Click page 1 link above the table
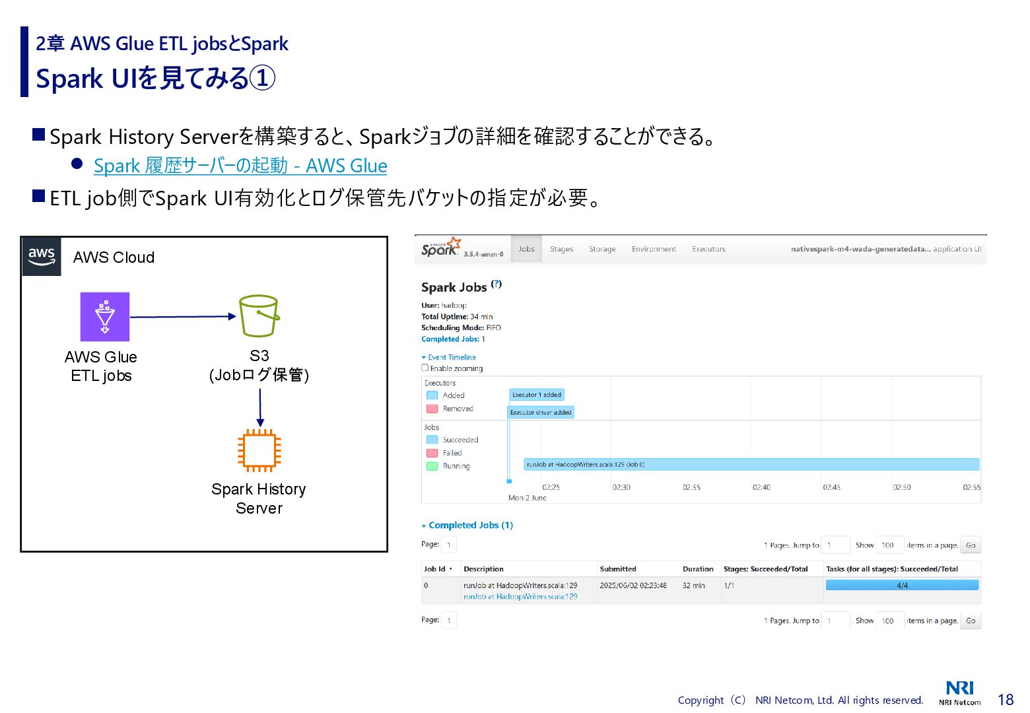1030x713 pixels. tap(449, 545)
